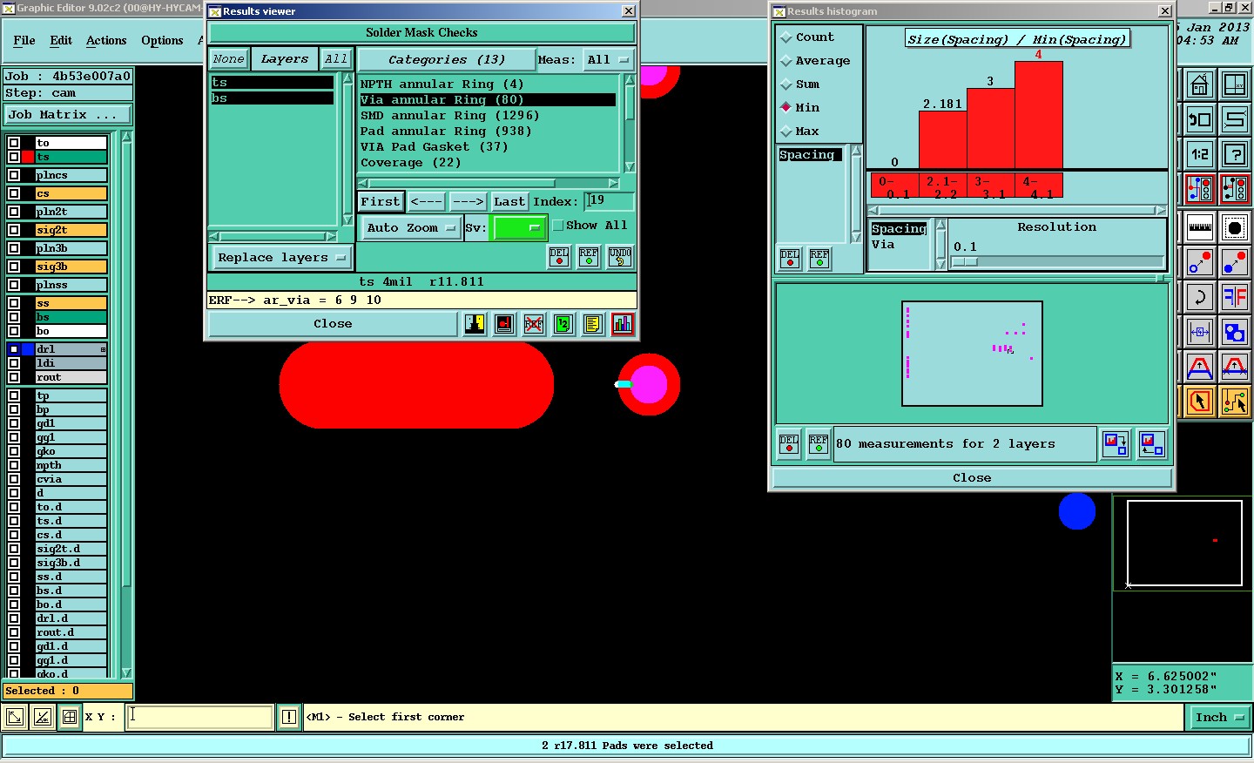Click the overlapping blue shapes icon
Screen dimensions: 1254x763
(1235, 332)
